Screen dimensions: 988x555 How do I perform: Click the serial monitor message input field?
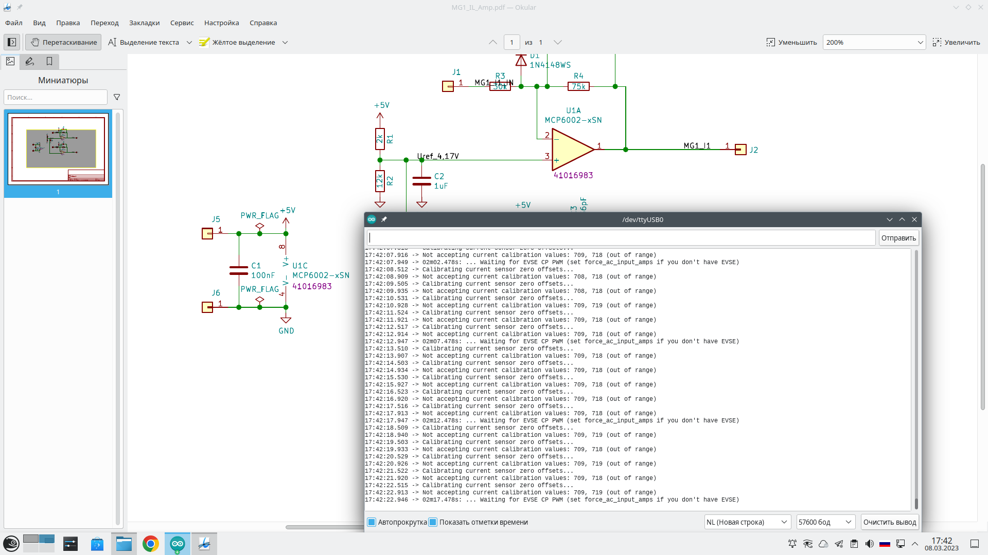(x=621, y=238)
